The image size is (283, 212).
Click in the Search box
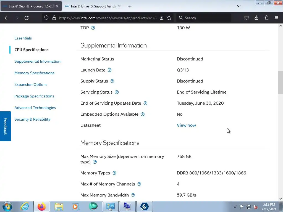(204, 18)
